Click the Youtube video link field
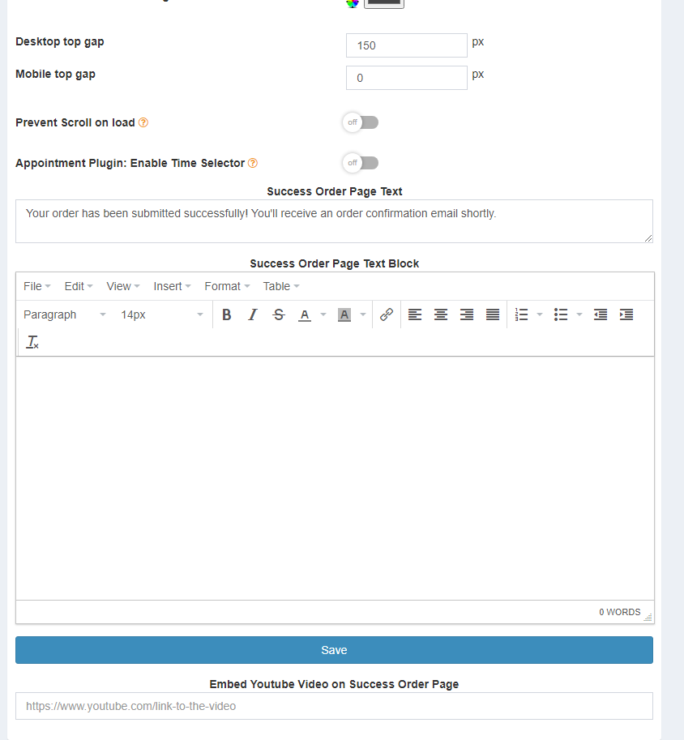The image size is (684, 740). point(334,706)
